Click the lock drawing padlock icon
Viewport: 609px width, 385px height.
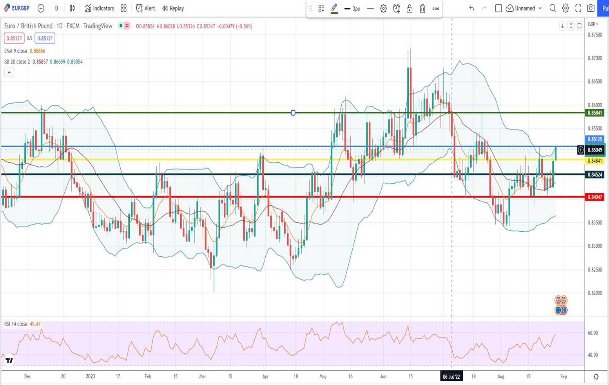tap(410, 9)
